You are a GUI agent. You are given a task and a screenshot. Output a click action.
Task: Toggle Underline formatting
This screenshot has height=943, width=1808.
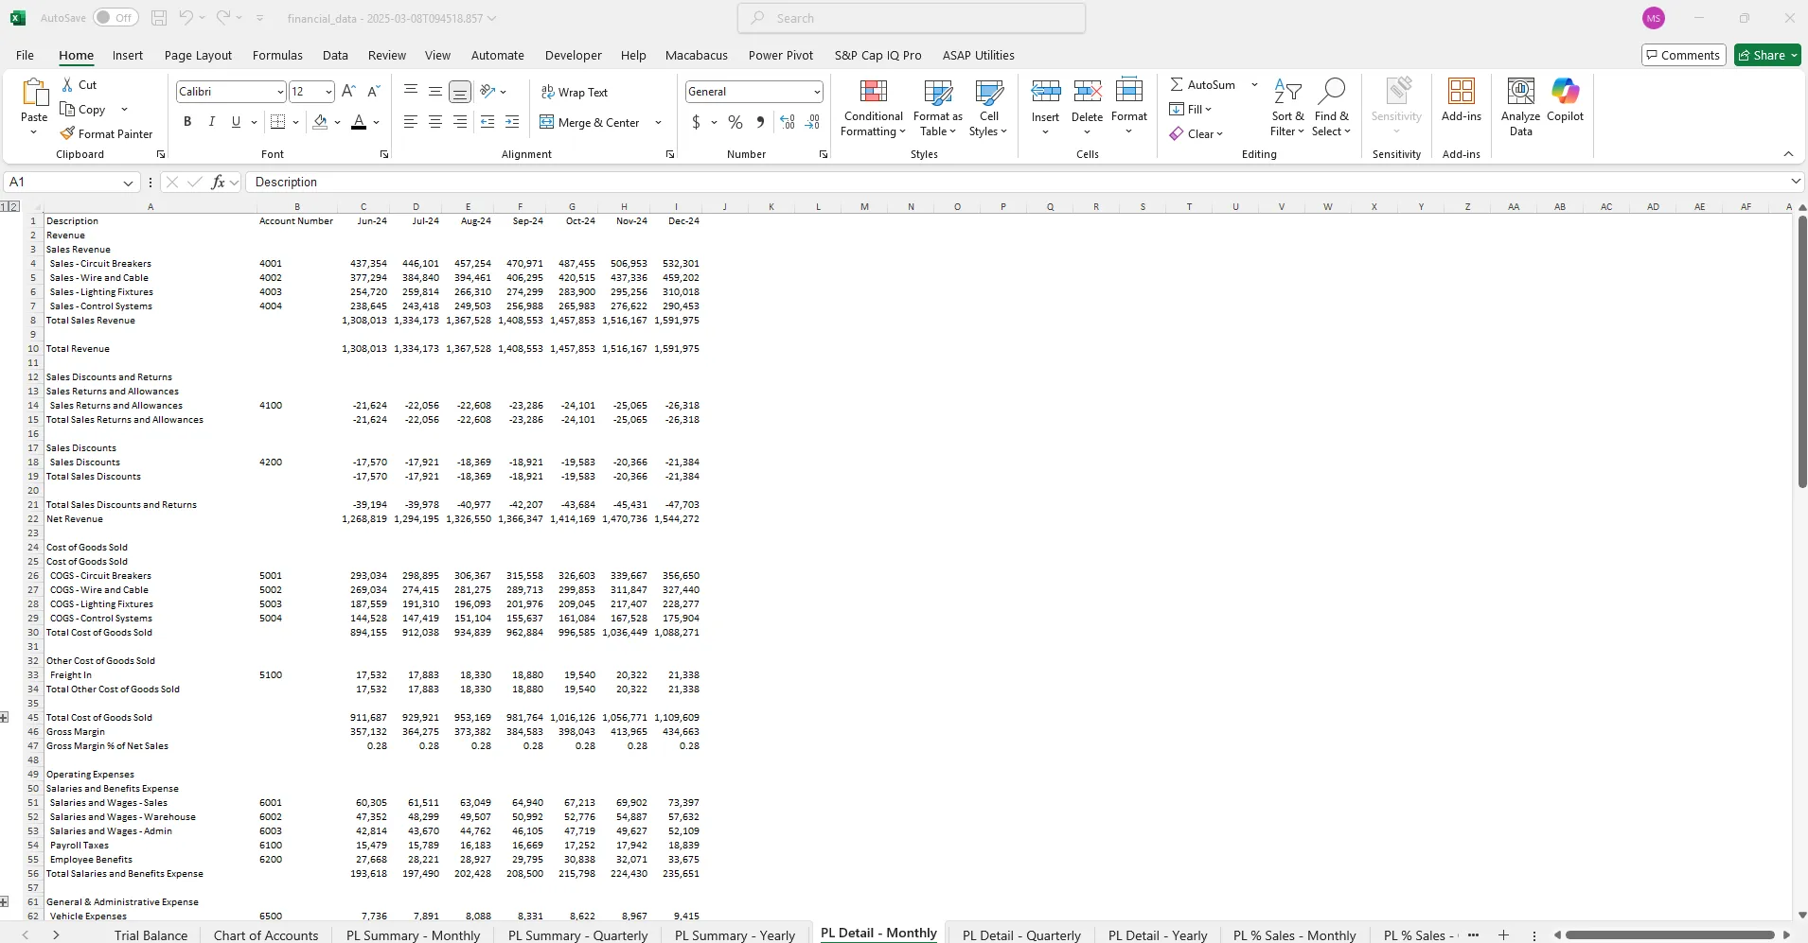pyautogui.click(x=236, y=122)
